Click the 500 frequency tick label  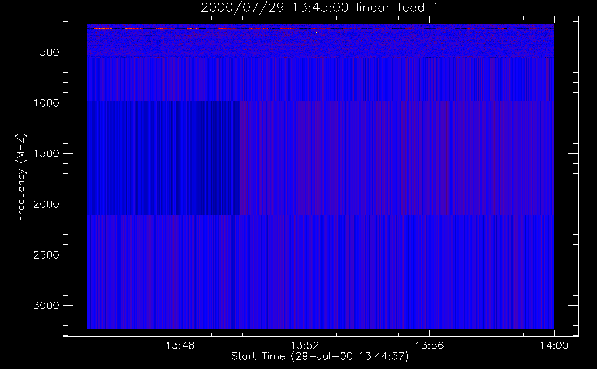point(49,52)
